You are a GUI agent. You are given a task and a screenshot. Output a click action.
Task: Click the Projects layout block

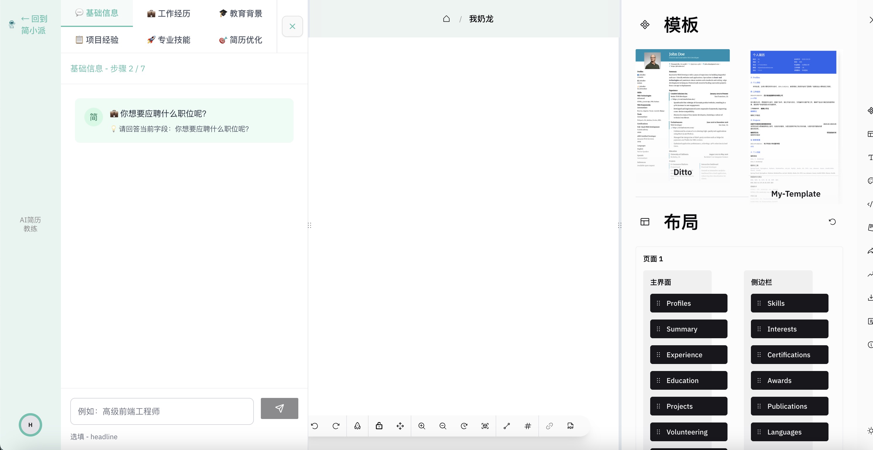[x=689, y=406]
